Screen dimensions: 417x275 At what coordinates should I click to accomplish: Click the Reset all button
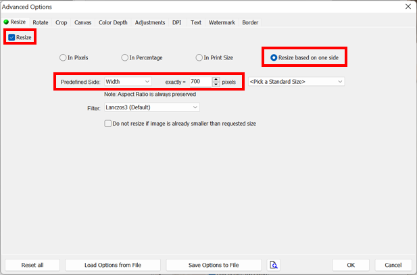pos(32,265)
